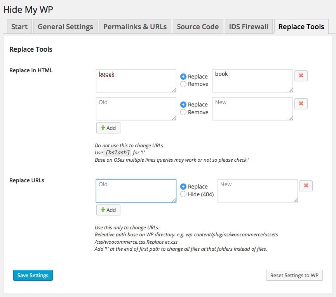The height and width of the screenshot is (297, 336).
Task: Select Hide (404) for URL replacement
Action: pos(183,194)
